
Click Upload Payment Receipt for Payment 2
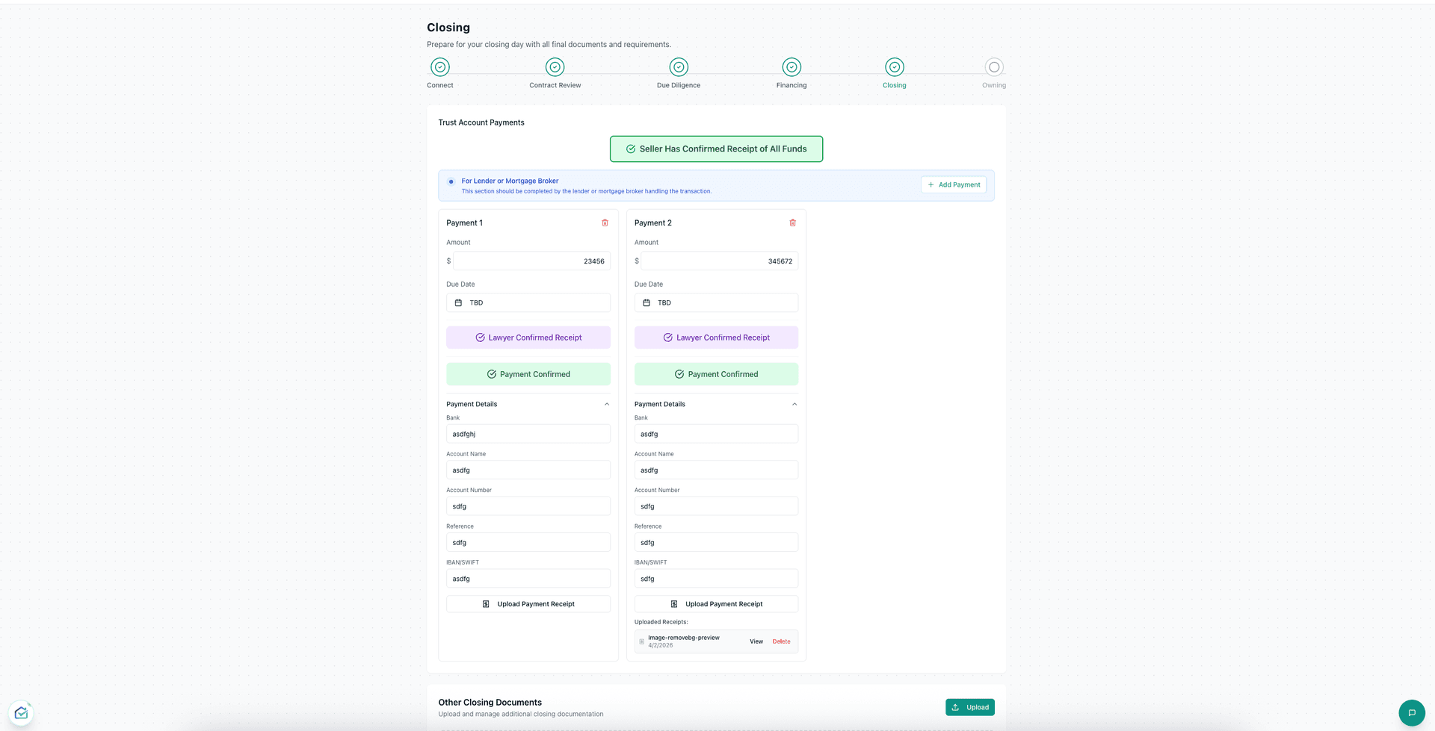pos(716,604)
